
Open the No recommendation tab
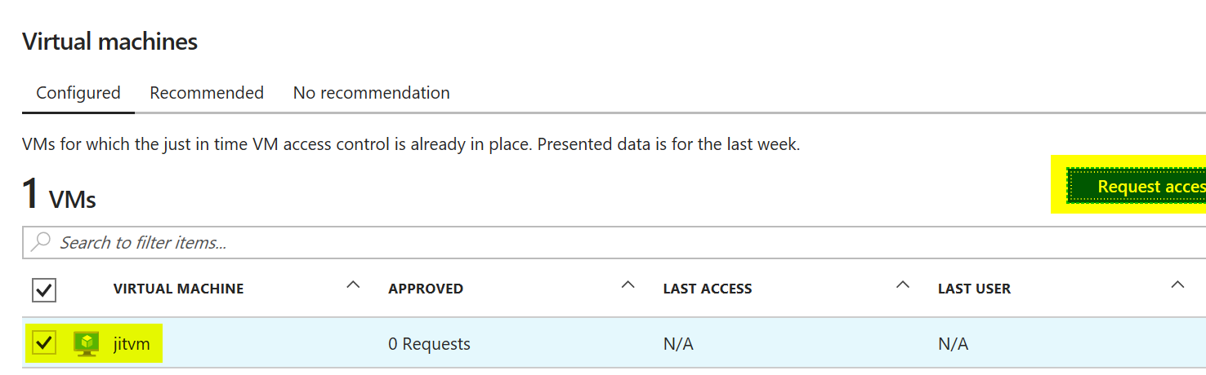pyautogui.click(x=372, y=93)
